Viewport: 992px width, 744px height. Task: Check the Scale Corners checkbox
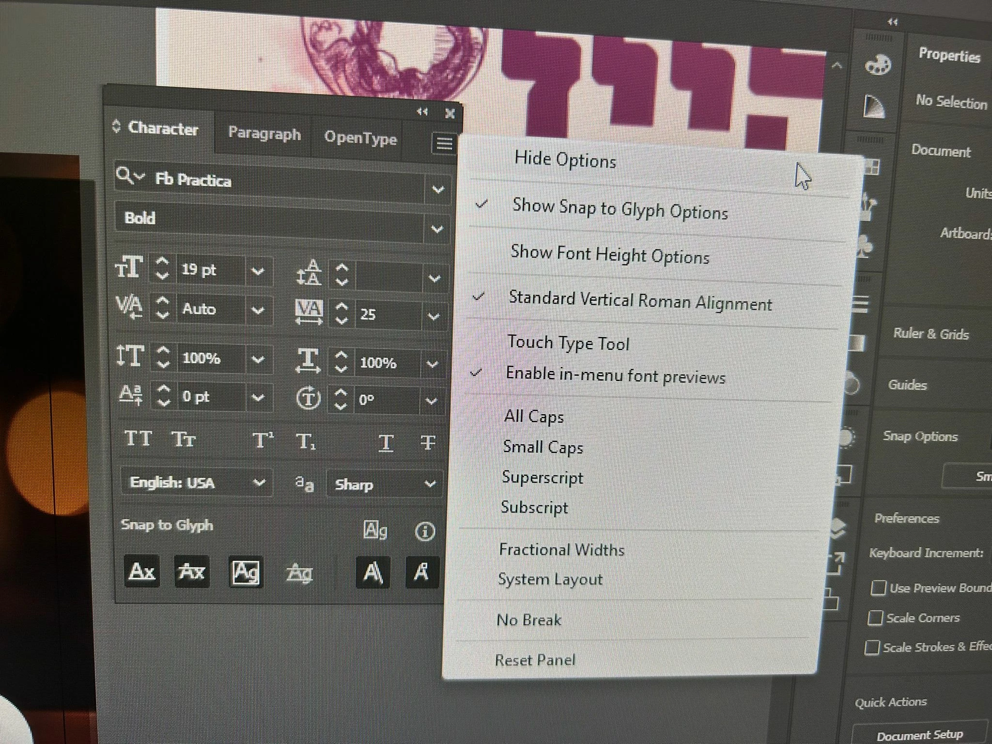(875, 618)
